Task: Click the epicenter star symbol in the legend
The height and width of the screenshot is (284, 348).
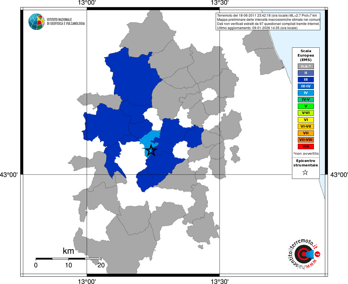Action: [x=305, y=173]
